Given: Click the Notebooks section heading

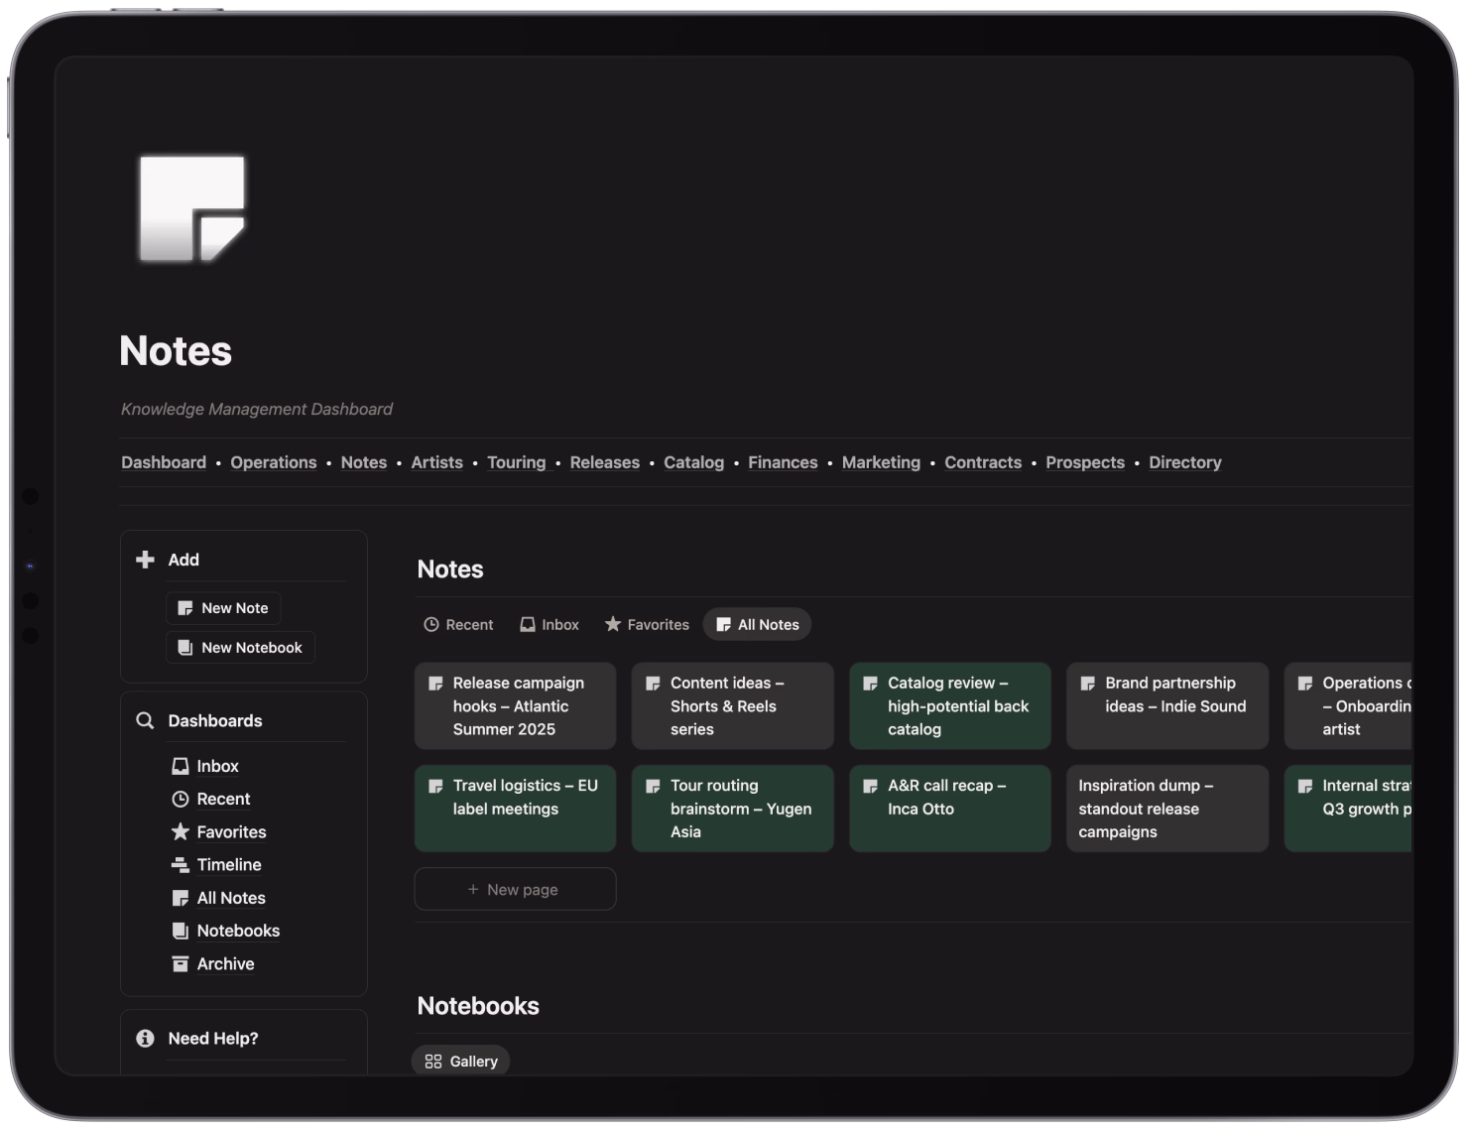Looking at the screenshot, I should click(478, 1006).
